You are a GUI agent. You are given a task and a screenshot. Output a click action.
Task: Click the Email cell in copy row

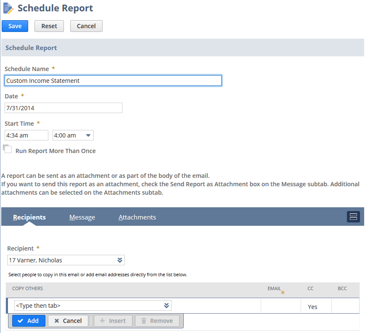tap(281, 306)
